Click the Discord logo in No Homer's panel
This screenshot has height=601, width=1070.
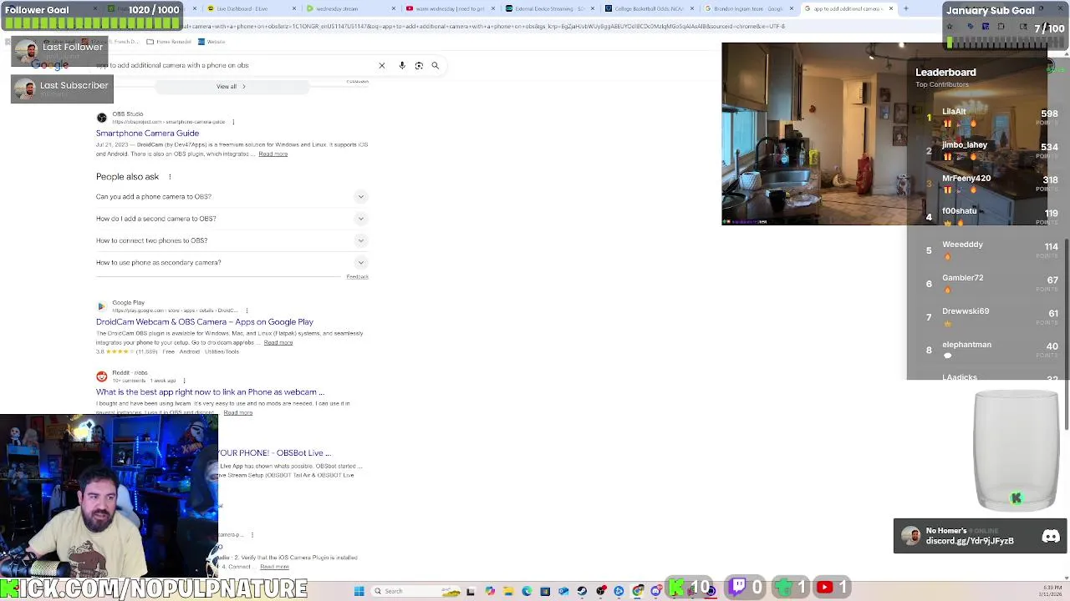click(1051, 537)
